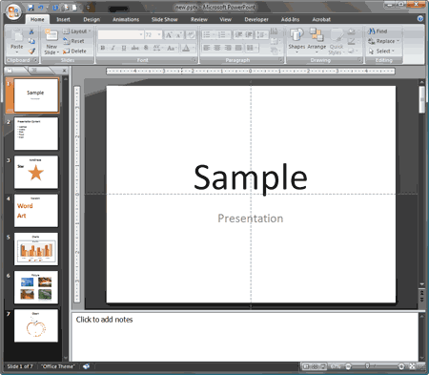Close the slides thumbnail pane
The image size is (429, 375).
tap(64, 71)
